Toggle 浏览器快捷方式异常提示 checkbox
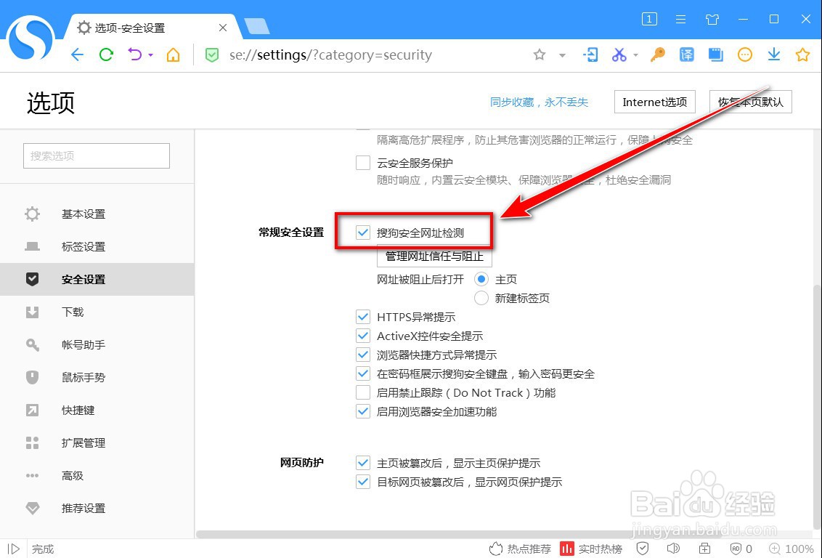822x558 pixels. (x=363, y=355)
